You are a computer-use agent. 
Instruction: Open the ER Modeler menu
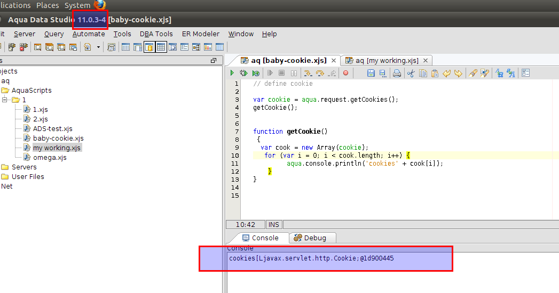point(200,34)
